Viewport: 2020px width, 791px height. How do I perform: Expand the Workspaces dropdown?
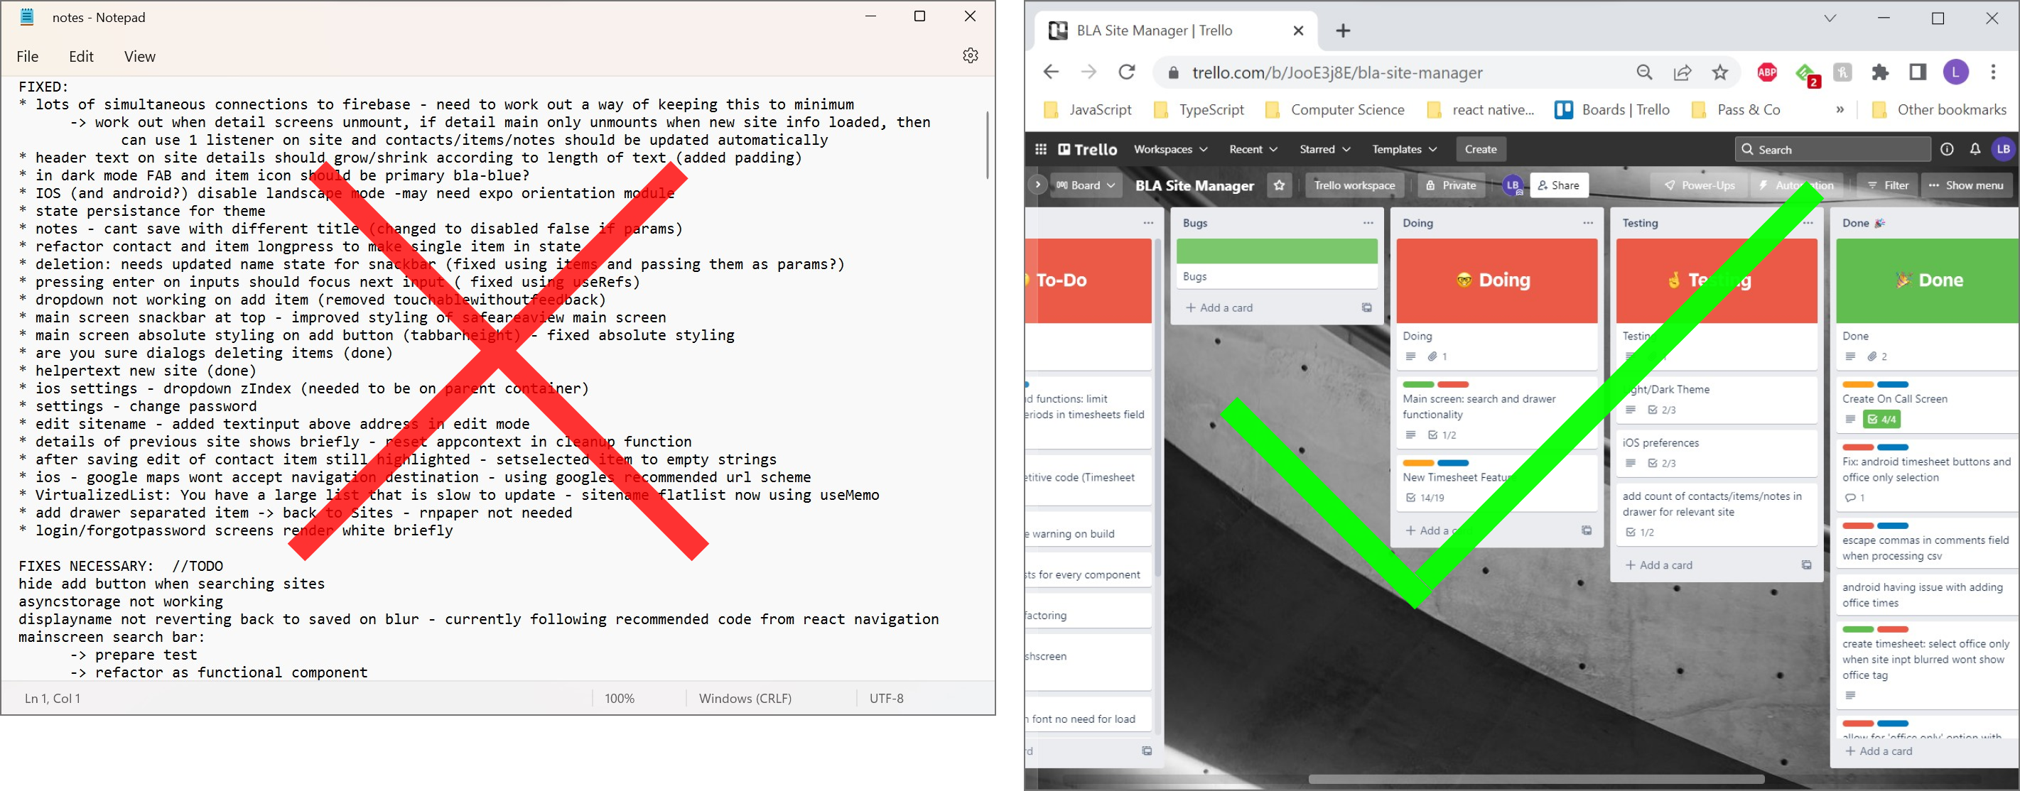pos(1170,149)
